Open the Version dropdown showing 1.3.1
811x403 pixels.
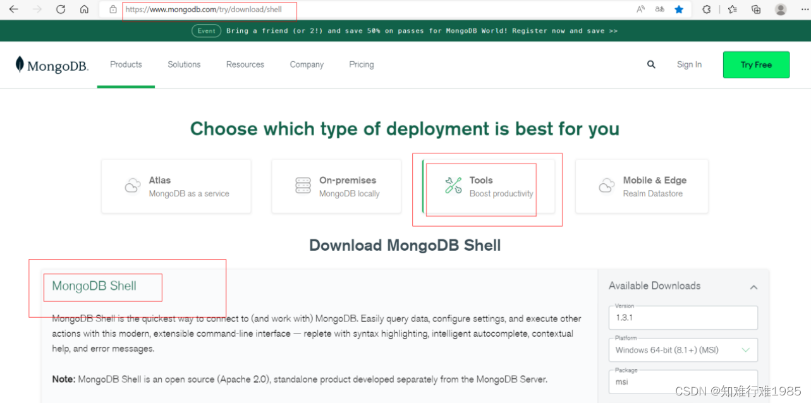[x=683, y=318]
